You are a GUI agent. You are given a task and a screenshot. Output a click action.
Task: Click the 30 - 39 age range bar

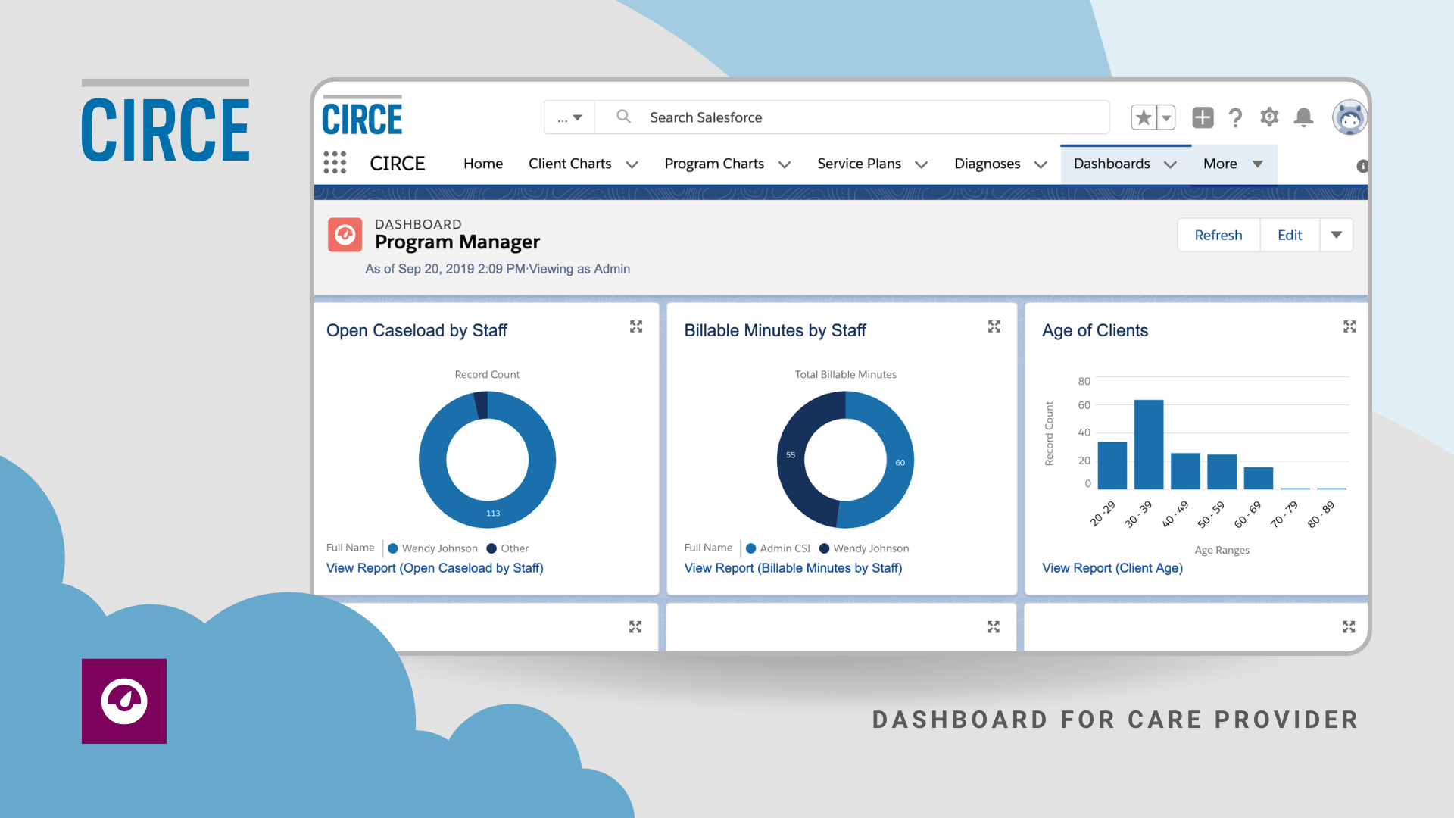[x=1148, y=445]
